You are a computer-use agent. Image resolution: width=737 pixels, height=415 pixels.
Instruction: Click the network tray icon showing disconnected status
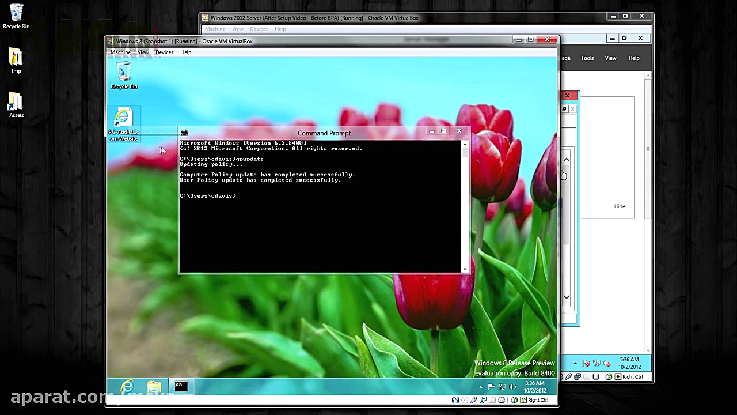point(502,387)
